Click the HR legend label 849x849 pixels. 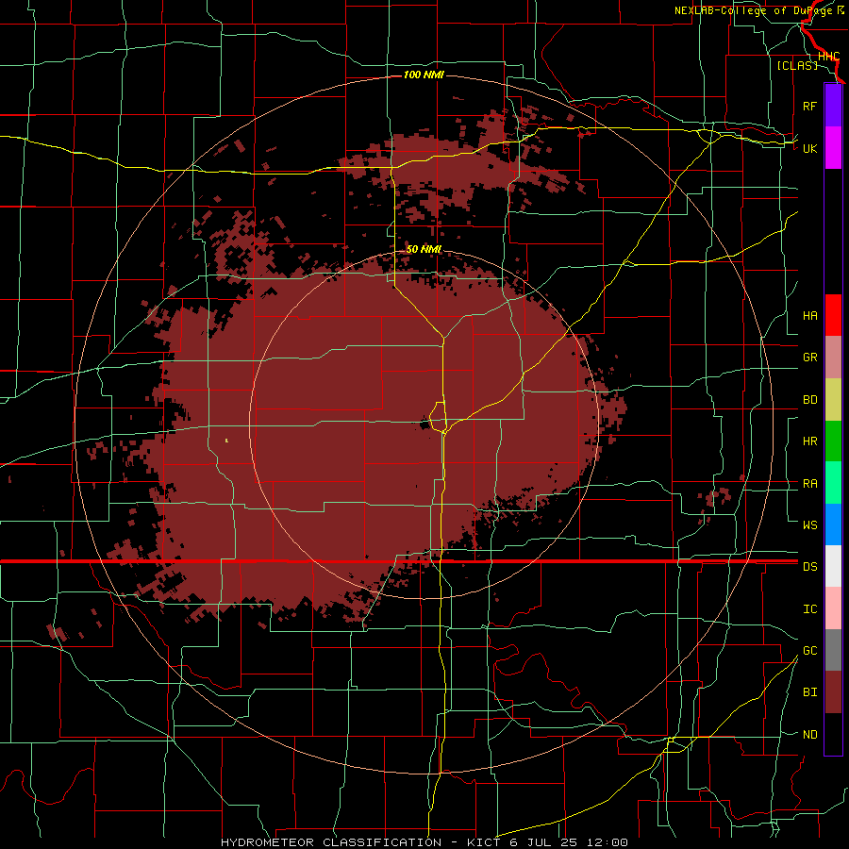click(x=809, y=441)
